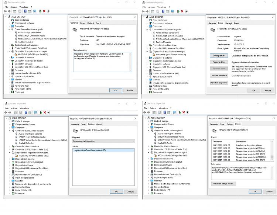Image resolution: width=277 pixels, height=215 pixels.
Task: Click the scrollbar of the Stato dispositivo box
Action: click(130, 62)
